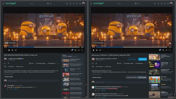Play the Mini-Movie Collection SDR video

click(94, 50)
